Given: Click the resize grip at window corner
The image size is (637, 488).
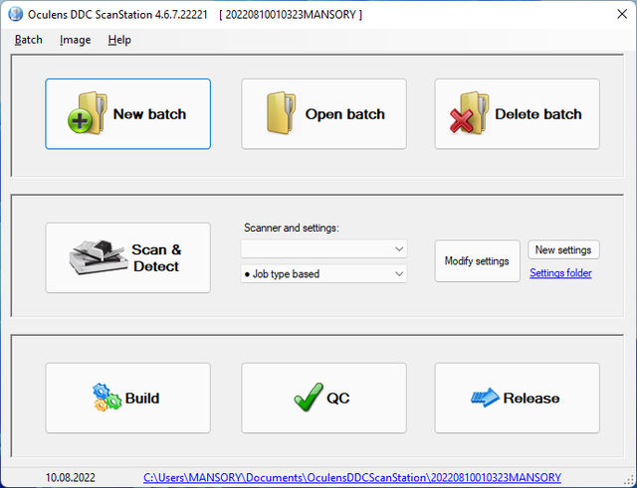Looking at the screenshot, I should click(630, 481).
